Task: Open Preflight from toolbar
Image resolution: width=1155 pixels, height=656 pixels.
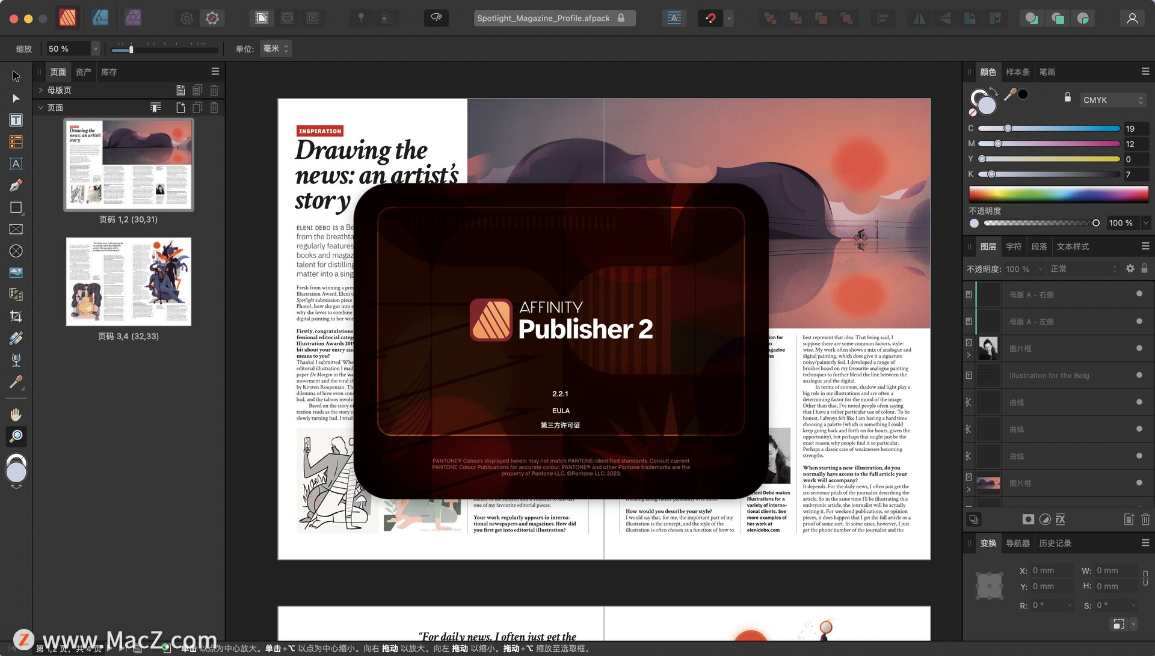Action: point(437,18)
